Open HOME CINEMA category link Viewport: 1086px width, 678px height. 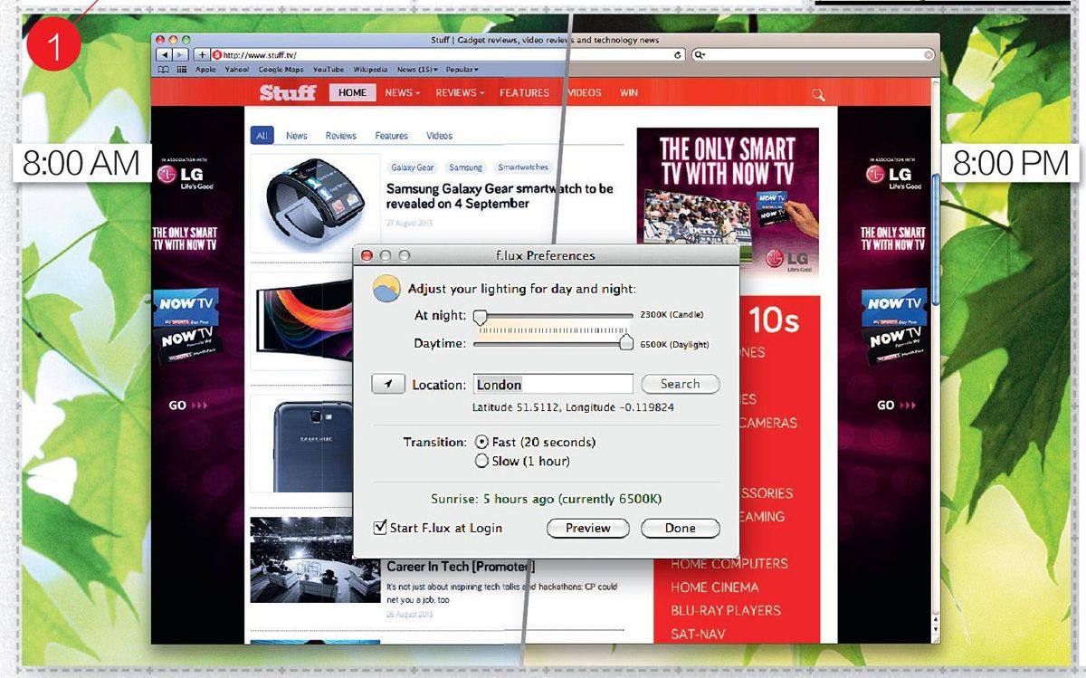[715, 587]
